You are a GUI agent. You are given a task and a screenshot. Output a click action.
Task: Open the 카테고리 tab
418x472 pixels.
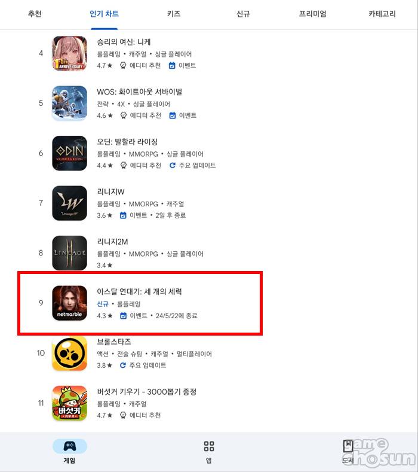click(382, 14)
